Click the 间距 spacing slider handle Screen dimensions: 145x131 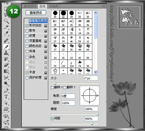[x=92, y=124]
